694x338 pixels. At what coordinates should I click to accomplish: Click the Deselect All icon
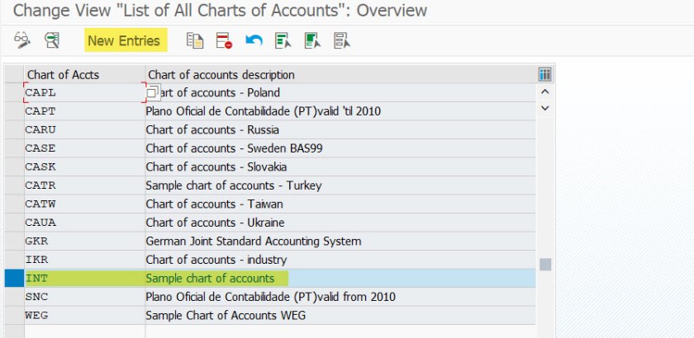click(x=342, y=40)
